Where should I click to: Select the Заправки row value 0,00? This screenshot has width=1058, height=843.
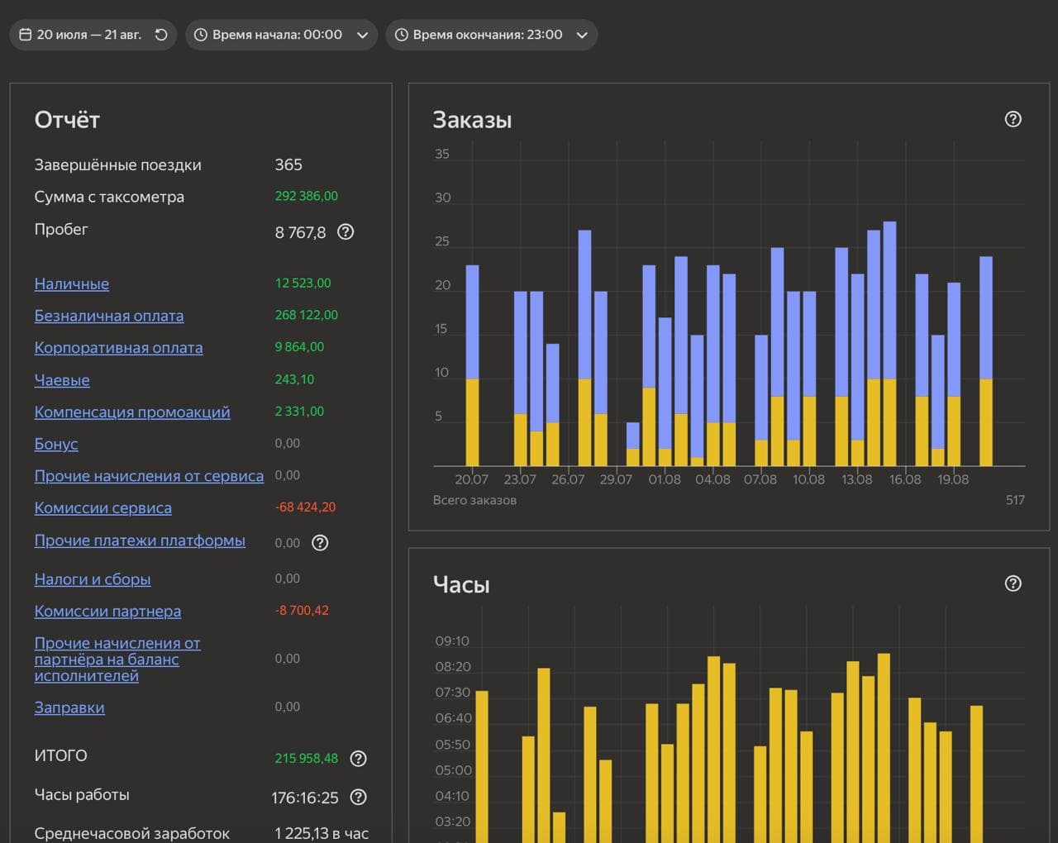tap(288, 707)
